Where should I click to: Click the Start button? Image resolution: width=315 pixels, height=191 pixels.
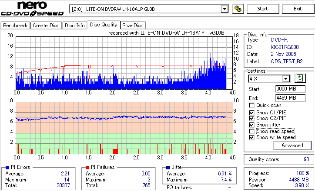262,9
